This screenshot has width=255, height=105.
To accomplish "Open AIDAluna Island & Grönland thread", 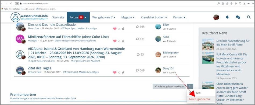I will 76,53.
